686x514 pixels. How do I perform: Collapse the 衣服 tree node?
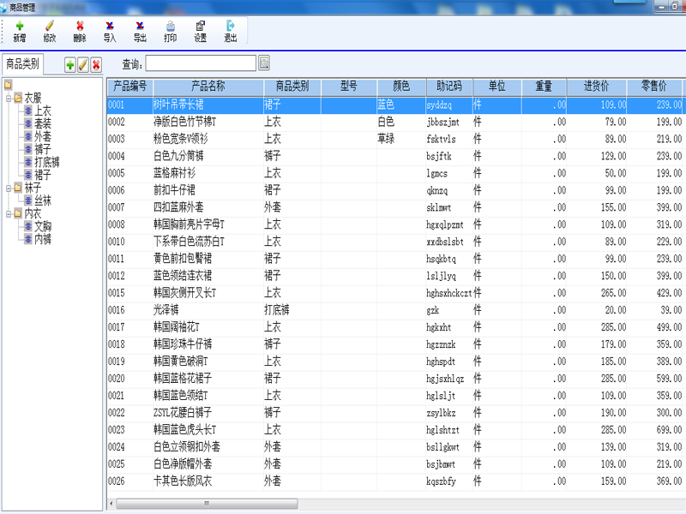[x=8, y=98]
